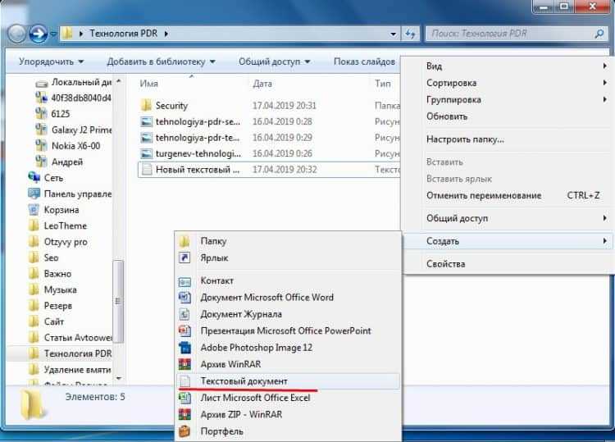Click the Back navigation arrow button

point(16,34)
